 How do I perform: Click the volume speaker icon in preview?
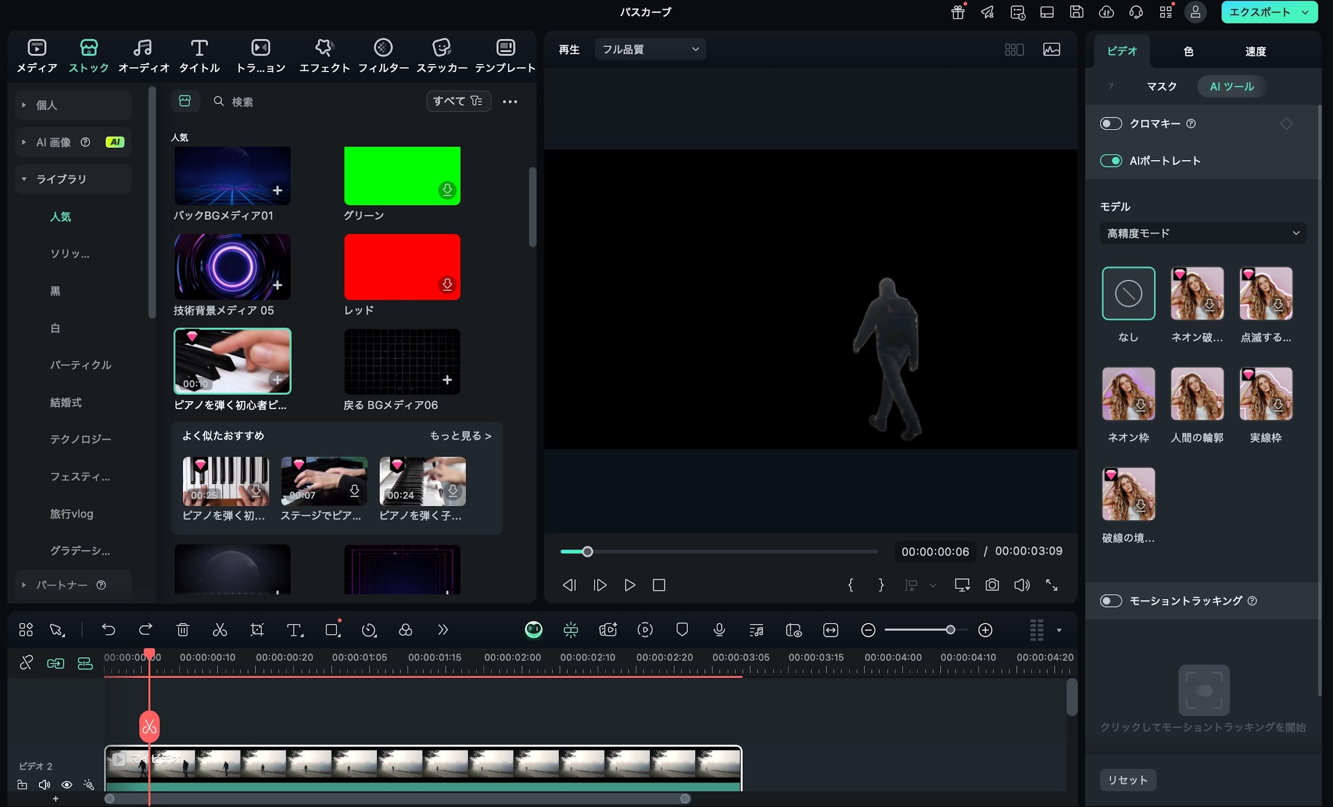point(1022,585)
